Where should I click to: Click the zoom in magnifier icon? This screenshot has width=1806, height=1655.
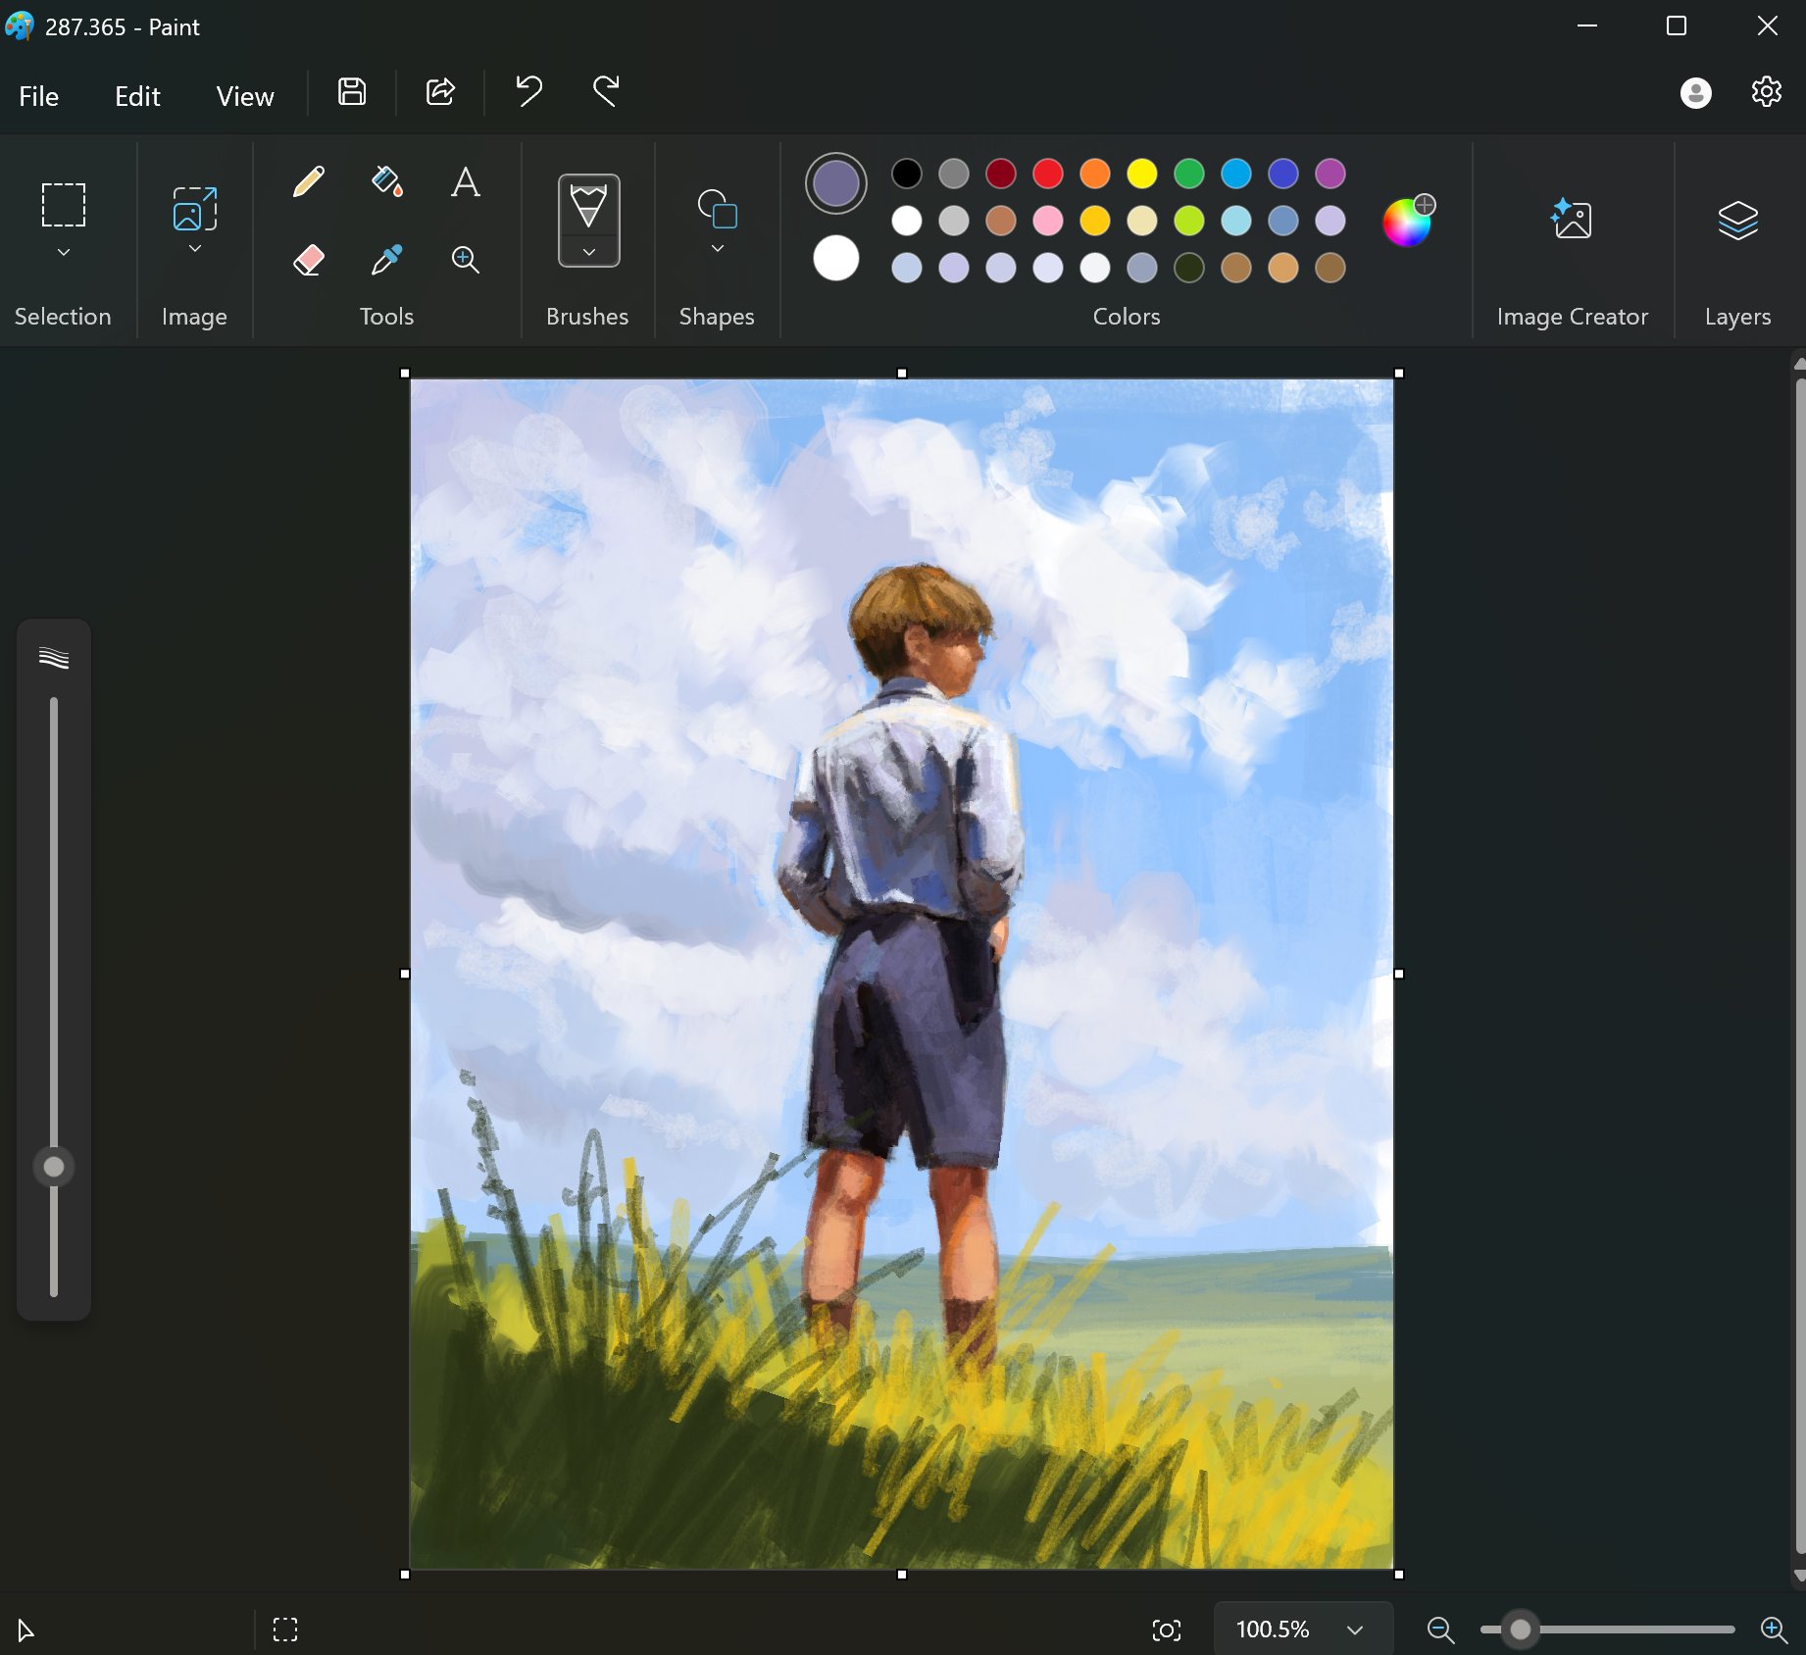pos(1774,1630)
